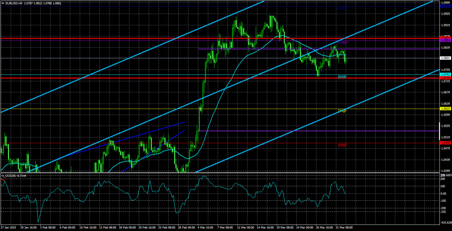Click the 1.0439 price scale value
The width and height of the screenshot is (452, 231).
(445, 160)
